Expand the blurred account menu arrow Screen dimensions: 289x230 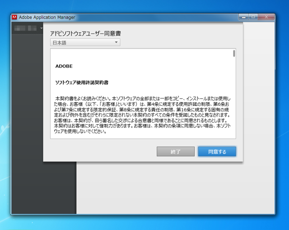click(42, 28)
